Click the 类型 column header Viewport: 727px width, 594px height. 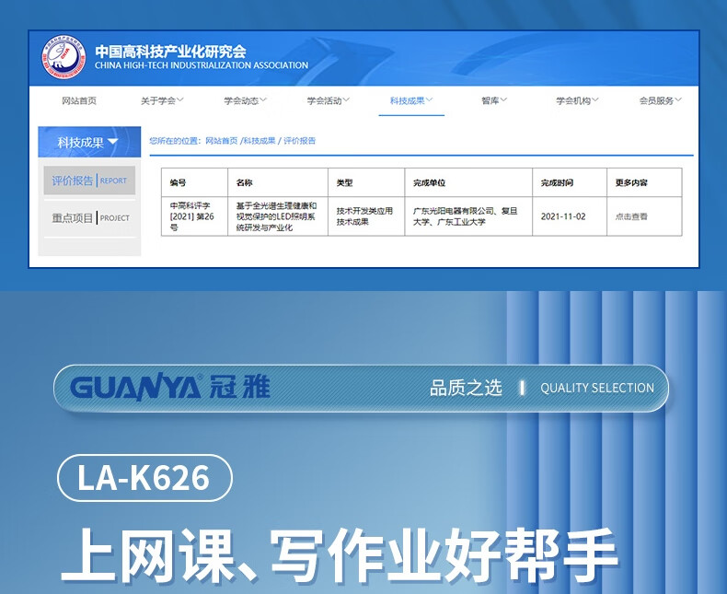click(x=366, y=182)
